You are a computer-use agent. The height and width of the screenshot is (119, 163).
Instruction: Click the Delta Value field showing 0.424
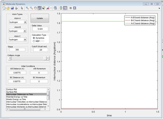click(x=40, y=29)
